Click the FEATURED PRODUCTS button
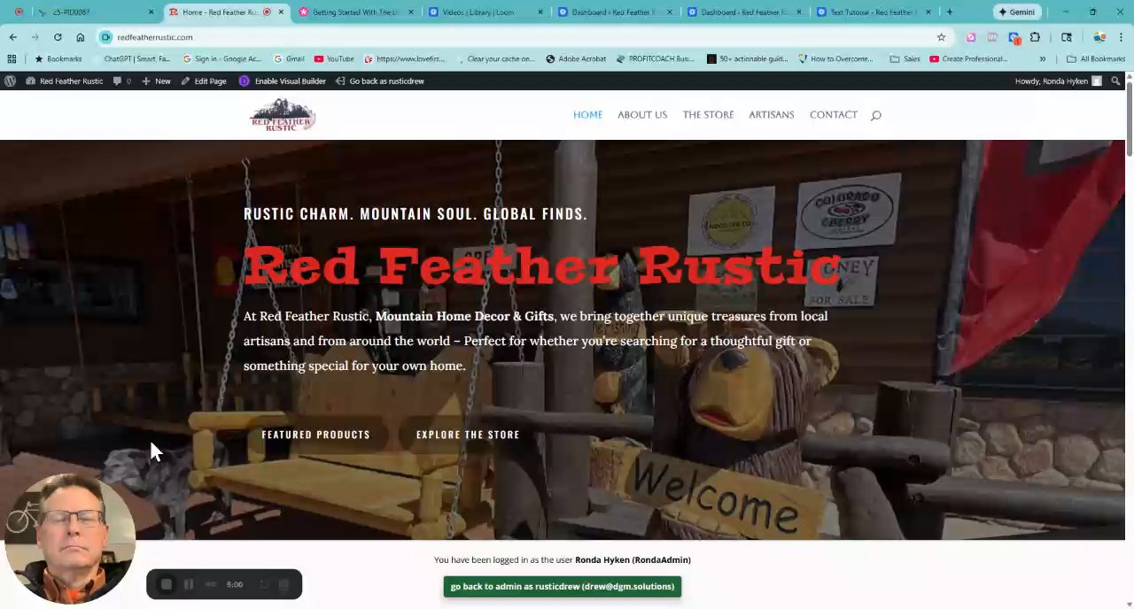1134x609 pixels. point(315,435)
